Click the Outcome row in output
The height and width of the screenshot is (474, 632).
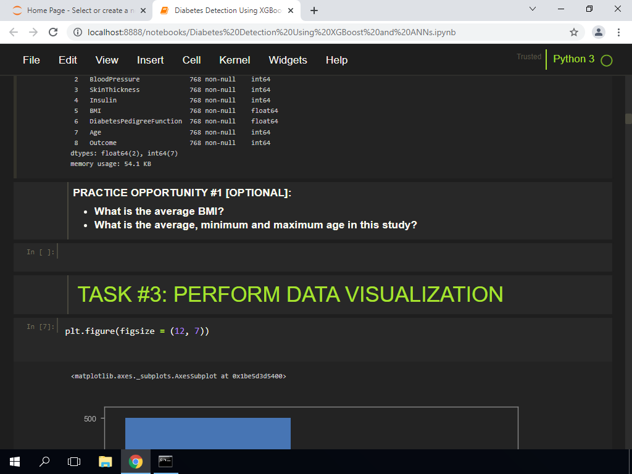pos(172,143)
